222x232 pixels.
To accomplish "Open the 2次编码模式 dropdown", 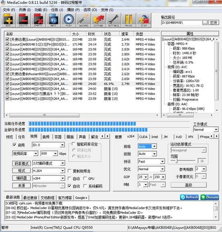I will pyautogui.click(x=48, y=163).
